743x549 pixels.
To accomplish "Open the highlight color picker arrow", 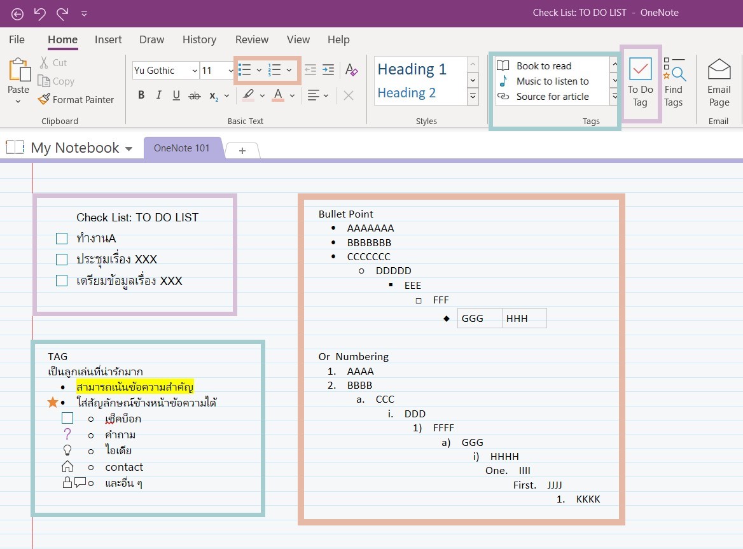I will pyautogui.click(x=263, y=95).
